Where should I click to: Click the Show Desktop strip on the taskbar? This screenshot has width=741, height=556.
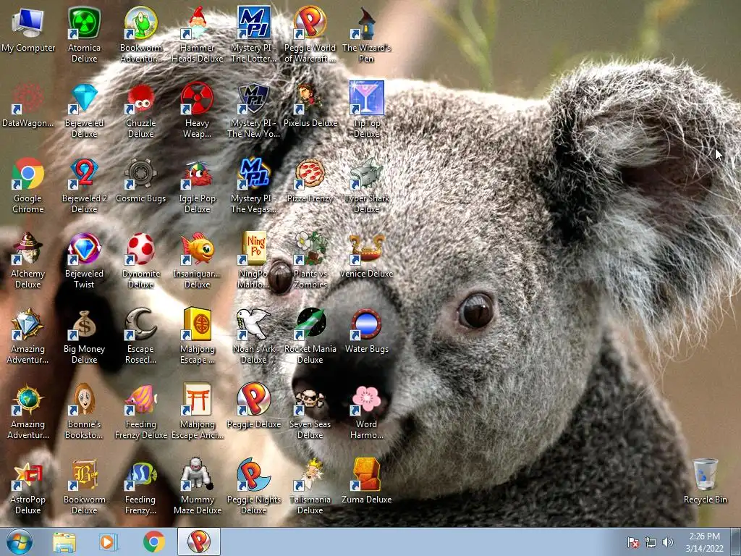736,542
